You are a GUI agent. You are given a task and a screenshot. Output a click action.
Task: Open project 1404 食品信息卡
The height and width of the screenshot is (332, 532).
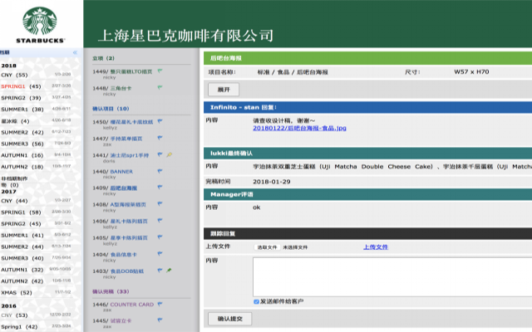click(x=124, y=255)
